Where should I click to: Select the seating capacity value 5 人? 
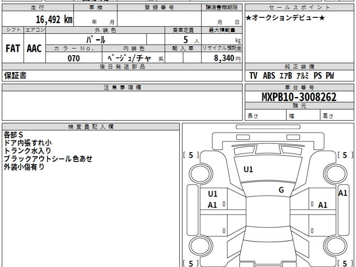click(x=191, y=39)
